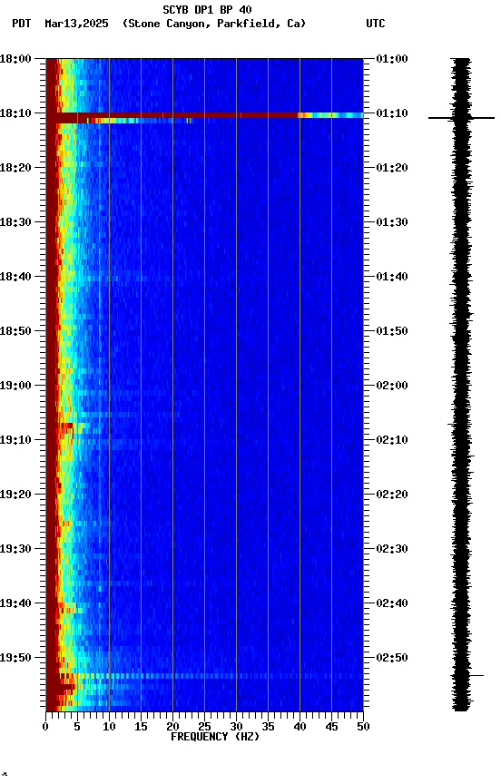Image resolution: width=501 pixels, height=784 pixels.
Task: Click the 18:30 PDT time label
Action: coord(15,222)
